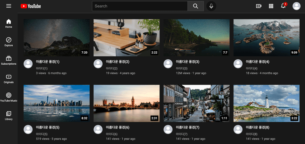305x144 pixels.
Task: Open video title 아름다운 풍경(6)
Action: click(118, 127)
